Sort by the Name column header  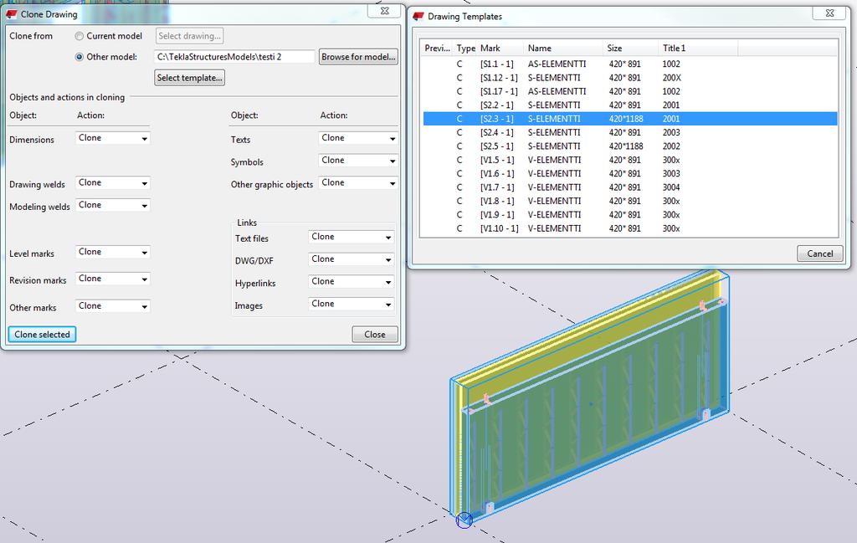click(563, 48)
